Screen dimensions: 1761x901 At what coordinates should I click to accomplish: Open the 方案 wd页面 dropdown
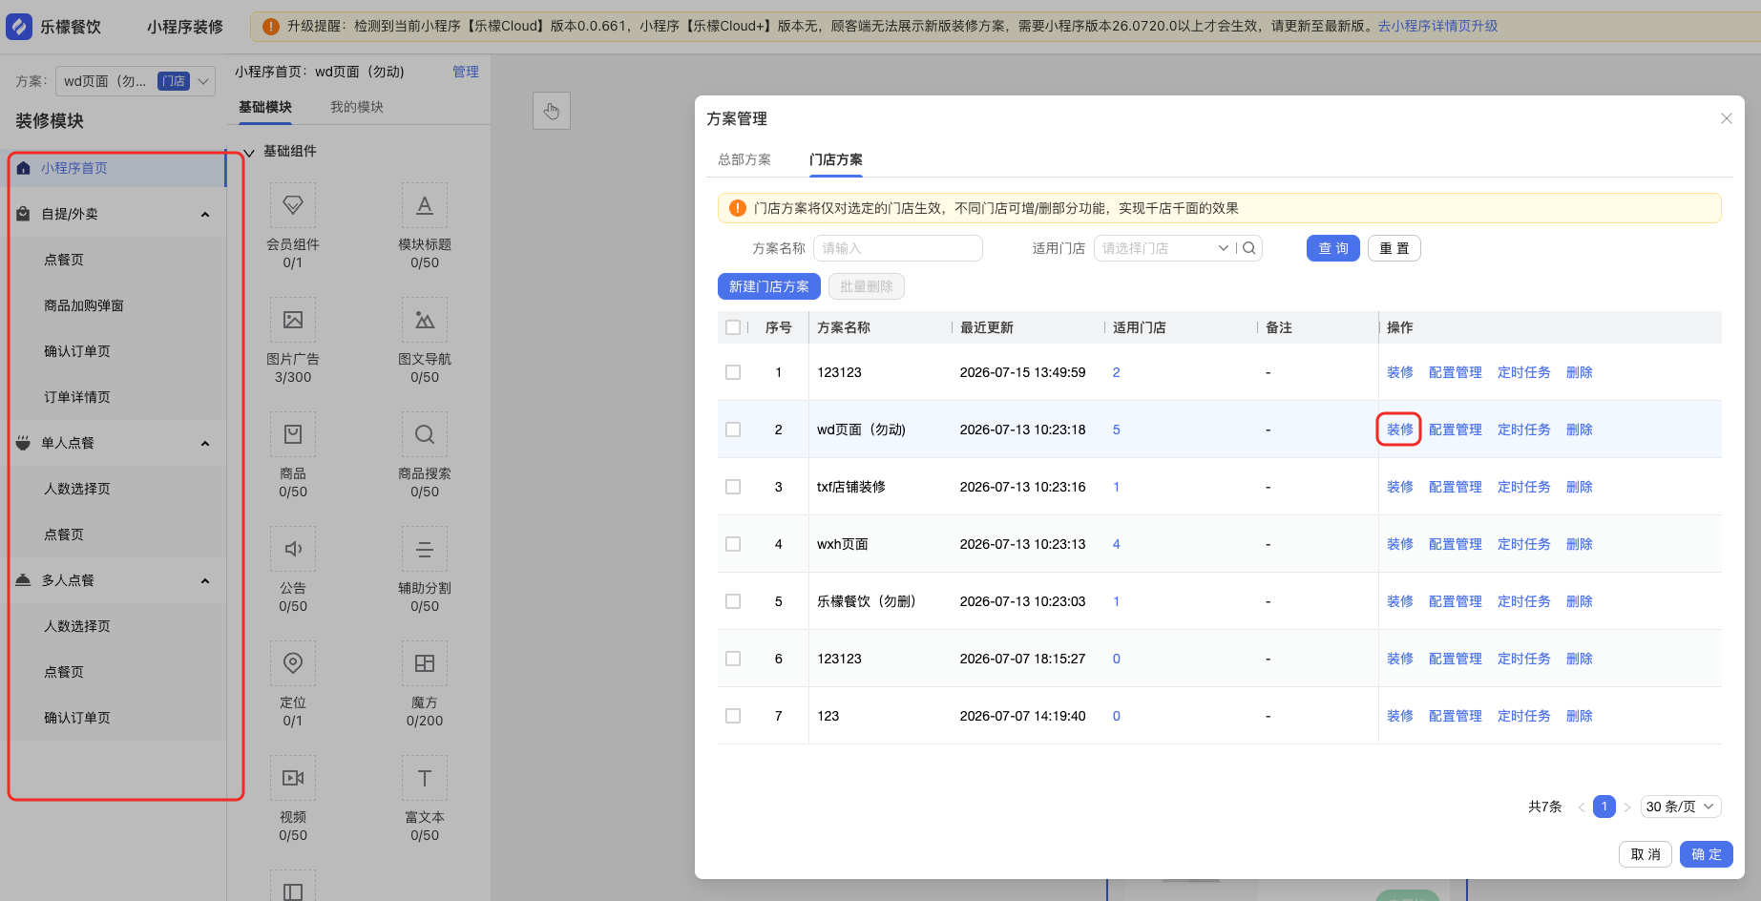pos(136,81)
